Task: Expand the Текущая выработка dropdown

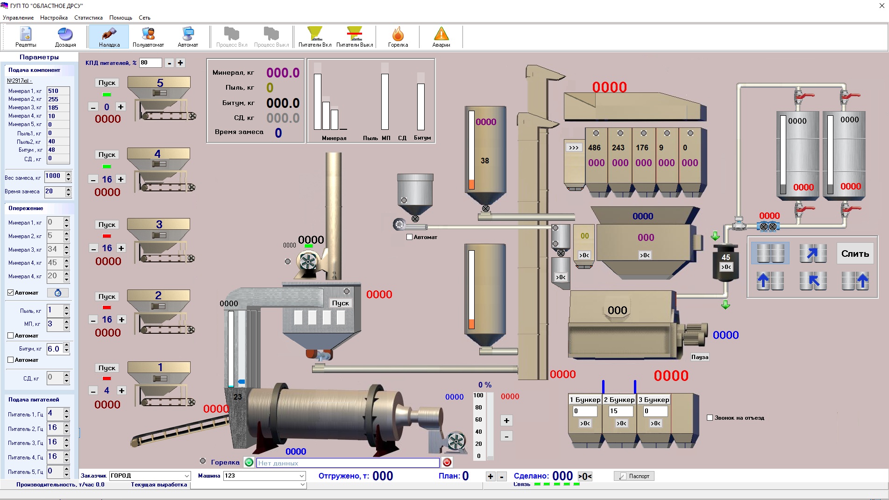Action: click(x=303, y=485)
